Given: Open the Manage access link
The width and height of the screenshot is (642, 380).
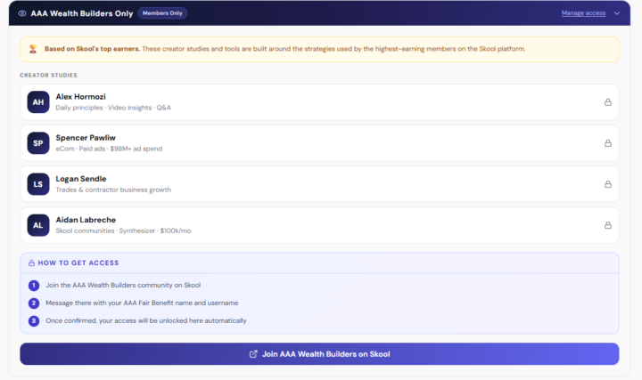Looking at the screenshot, I should [x=583, y=13].
